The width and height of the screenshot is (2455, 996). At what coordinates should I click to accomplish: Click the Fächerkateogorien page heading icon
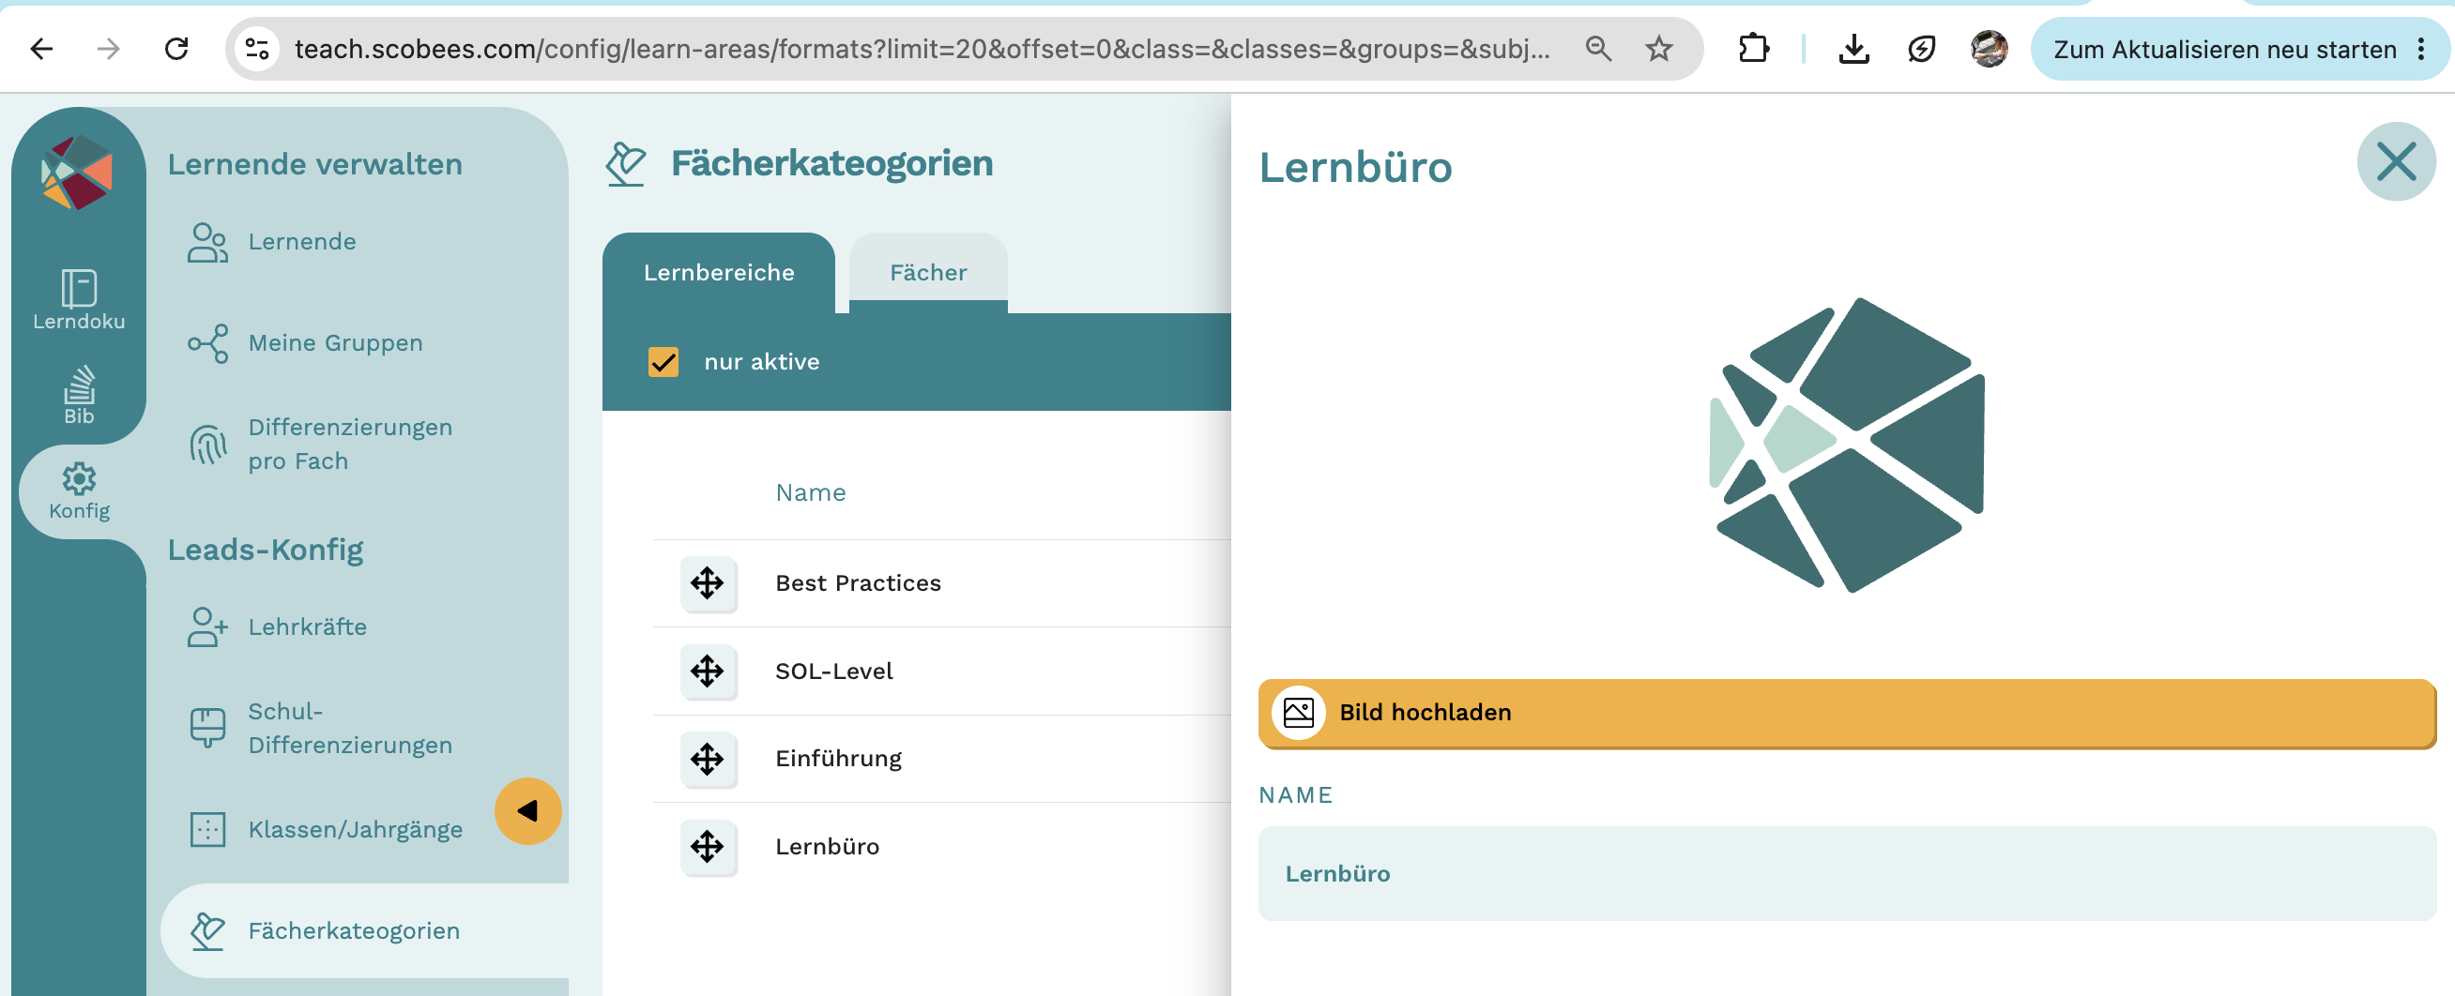pyautogui.click(x=626, y=164)
